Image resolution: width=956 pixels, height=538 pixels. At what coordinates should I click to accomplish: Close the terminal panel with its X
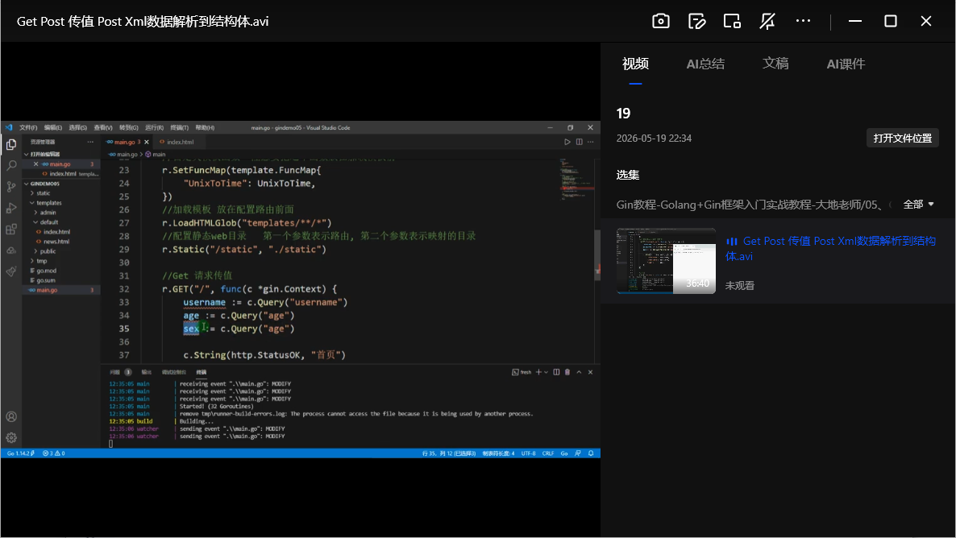pyautogui.click(x=590, y=372)
